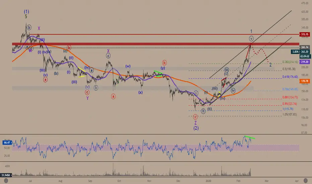Click the Oct label on time axis
The height and width of the screenshot is (184, 312).
(x=119, y=181)
